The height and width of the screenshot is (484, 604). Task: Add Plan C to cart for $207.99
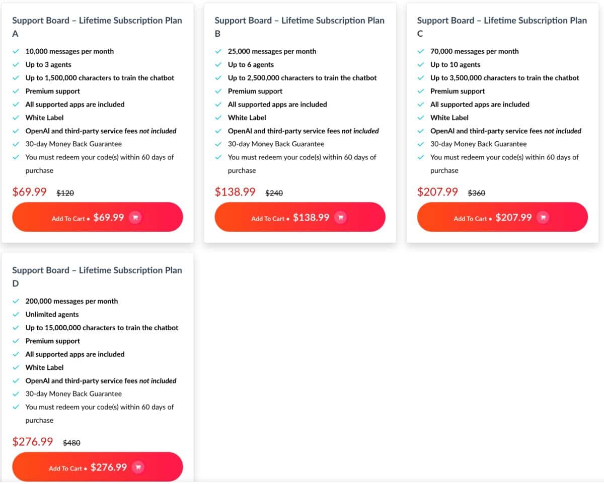493,218
